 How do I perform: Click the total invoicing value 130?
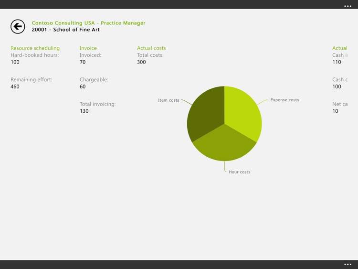point(84,111)
